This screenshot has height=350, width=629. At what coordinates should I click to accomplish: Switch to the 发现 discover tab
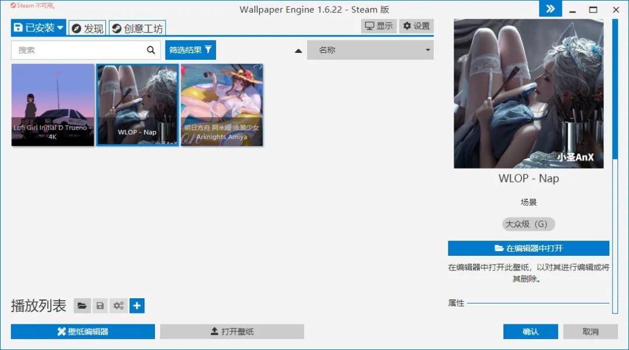click(x=87, y=28)
